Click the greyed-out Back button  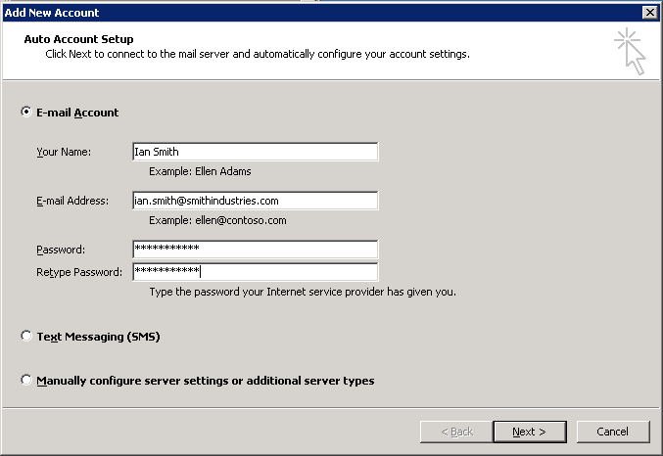[456, 432]
